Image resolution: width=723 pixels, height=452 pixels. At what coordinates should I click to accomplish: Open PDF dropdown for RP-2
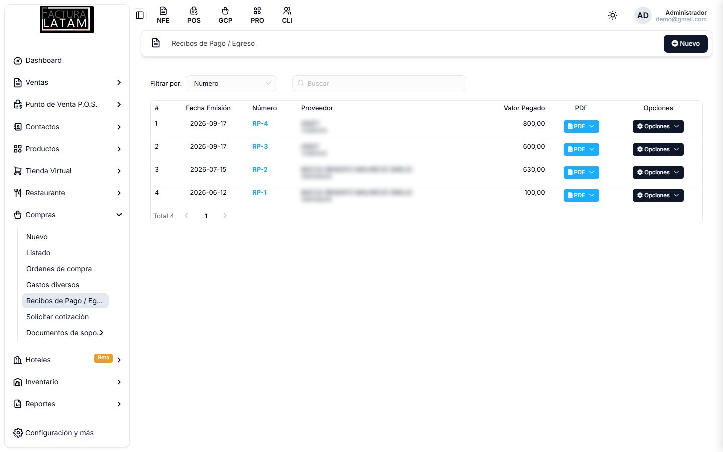pyautogui.click(x=581, y=172)
